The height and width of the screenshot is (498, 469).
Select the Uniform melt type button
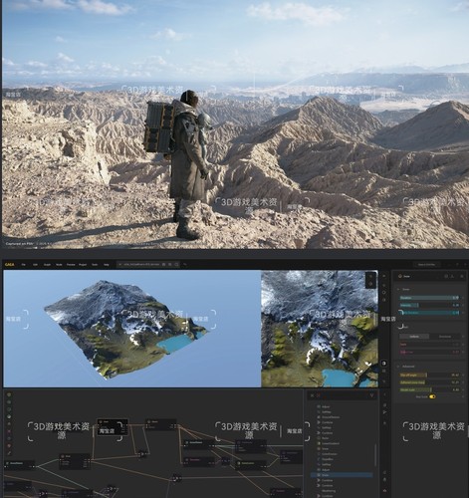(414, 337)
